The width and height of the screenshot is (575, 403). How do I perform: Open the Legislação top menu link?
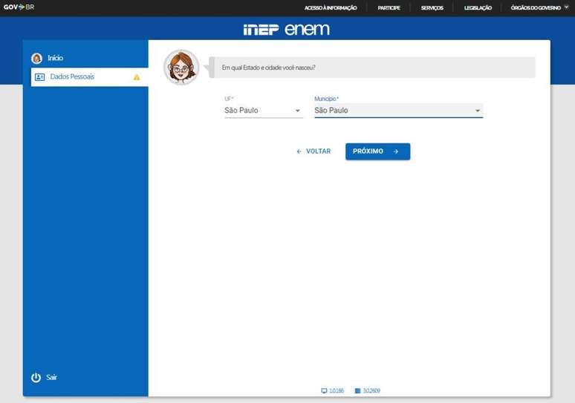[x=478, y=7]
